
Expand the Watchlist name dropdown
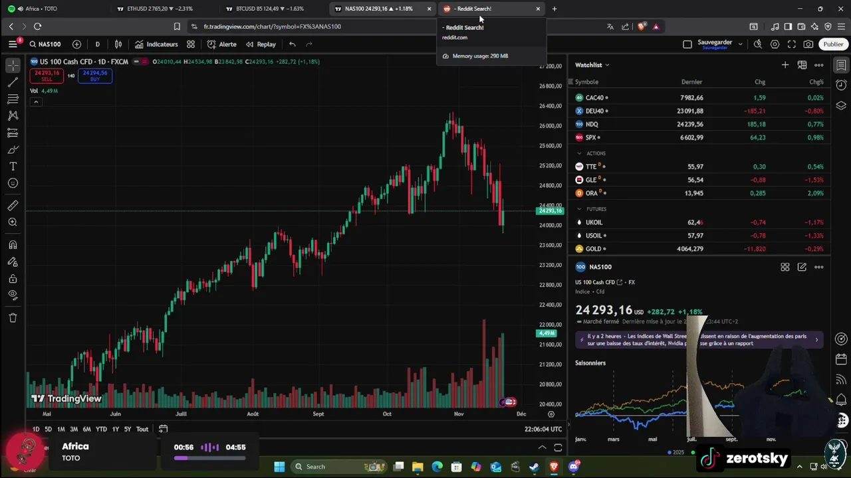point(592,65)
